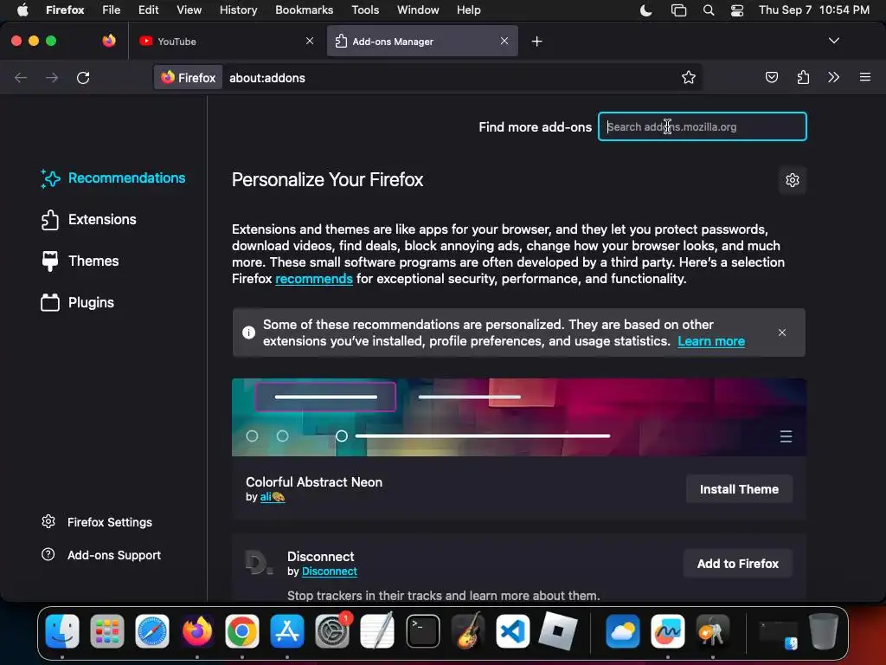Add Disconnect extension to Firefox
This screenshot has width=886, height=665.
coord(737,564)
